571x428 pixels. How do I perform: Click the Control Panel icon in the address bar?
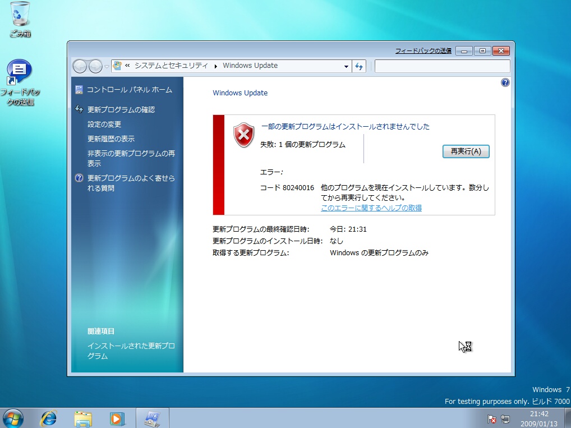117,66
